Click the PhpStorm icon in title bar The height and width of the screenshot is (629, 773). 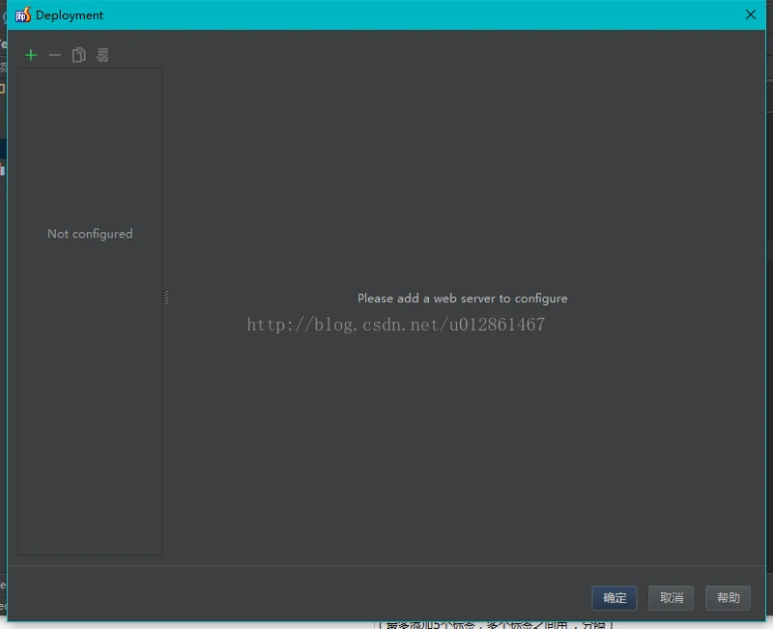coord(22,15)
